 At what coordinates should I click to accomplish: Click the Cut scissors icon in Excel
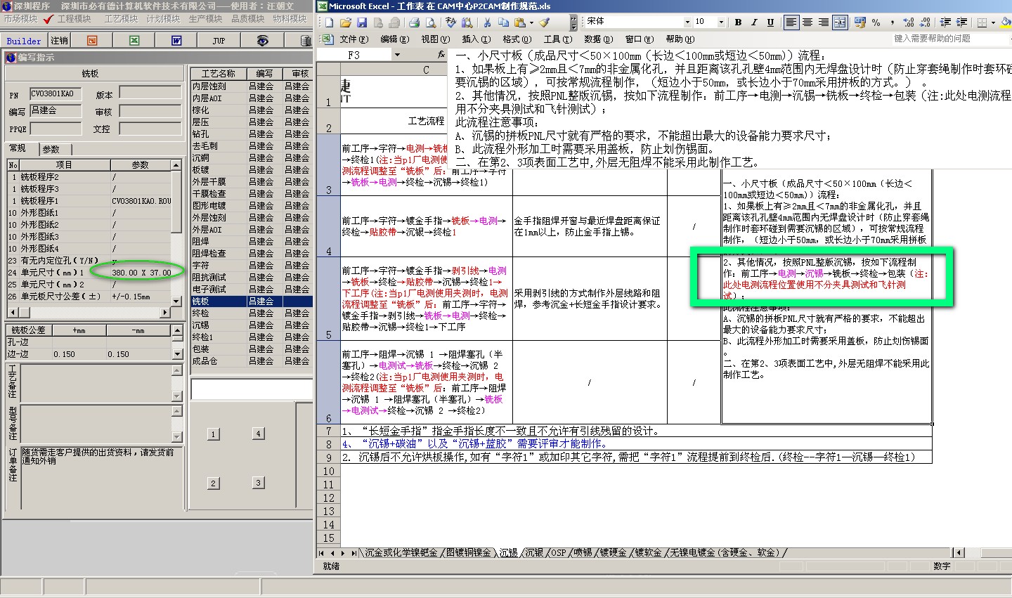click(487, 22)
